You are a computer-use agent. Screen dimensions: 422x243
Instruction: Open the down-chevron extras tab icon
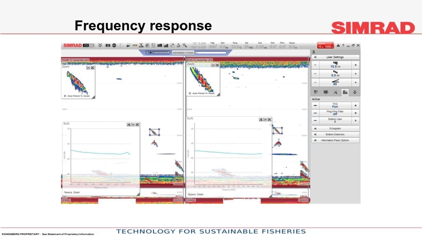(x=354, y=92)
